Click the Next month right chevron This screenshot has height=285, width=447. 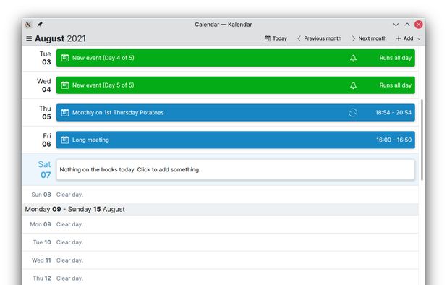click(x=353, y=38)
